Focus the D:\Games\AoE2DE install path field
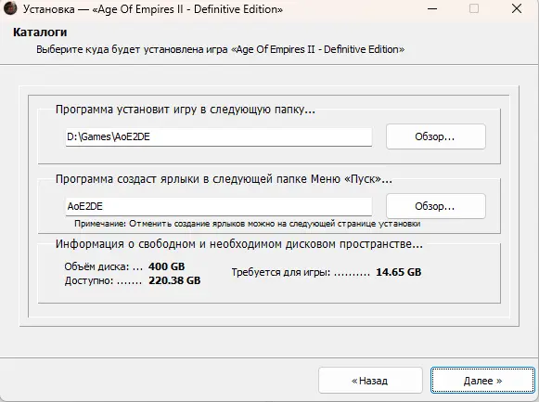This screenshot has height=402, width=539. 219,136
